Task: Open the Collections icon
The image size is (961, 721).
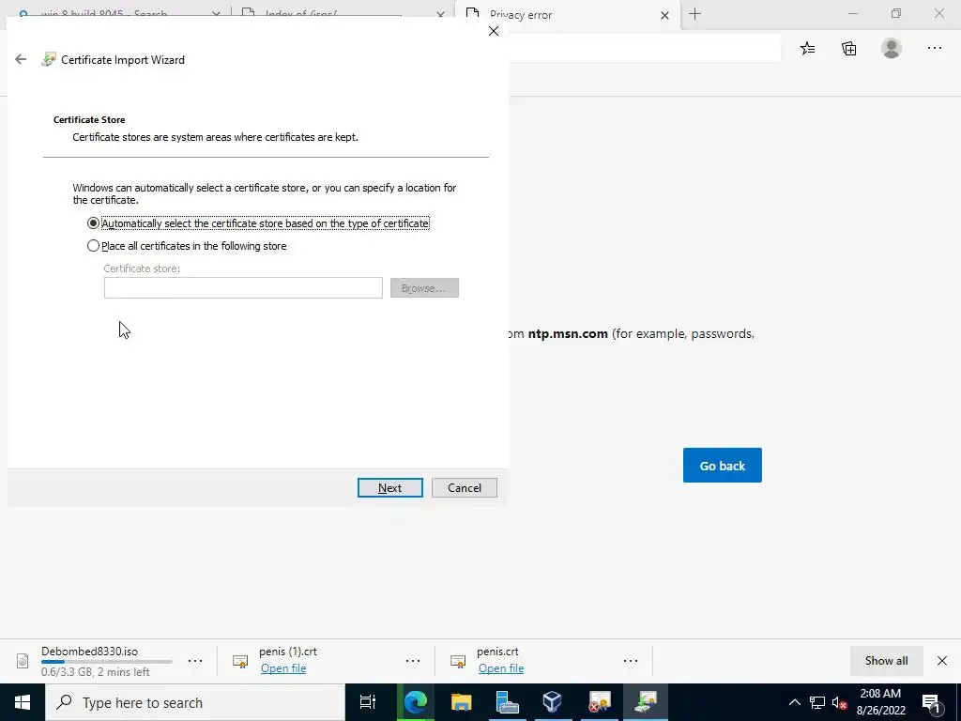Action: point(848,49)
